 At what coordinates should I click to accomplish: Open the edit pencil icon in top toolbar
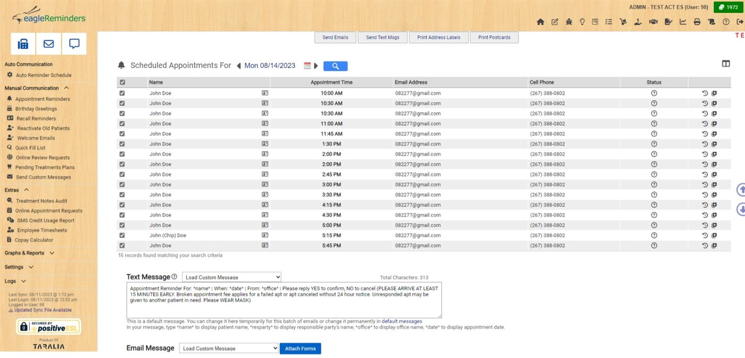555,22
